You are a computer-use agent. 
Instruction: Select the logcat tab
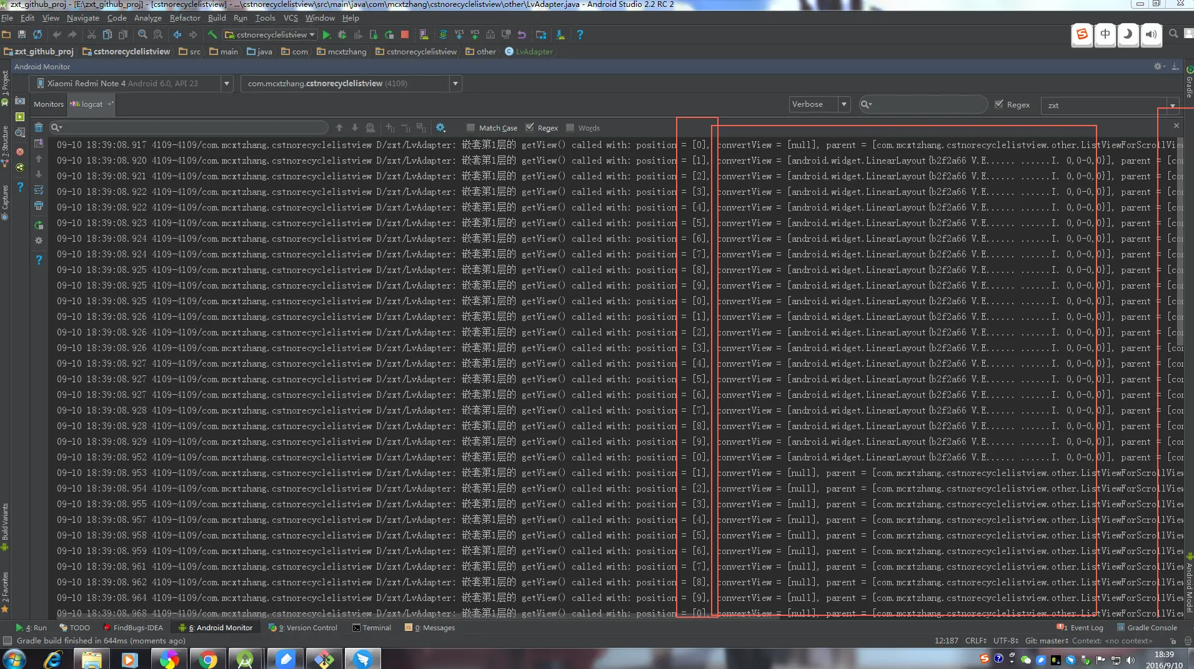(91, 104)
